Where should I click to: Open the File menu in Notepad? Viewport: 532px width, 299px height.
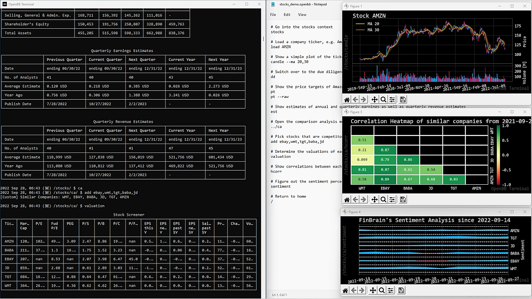click(x=273, y=15)
